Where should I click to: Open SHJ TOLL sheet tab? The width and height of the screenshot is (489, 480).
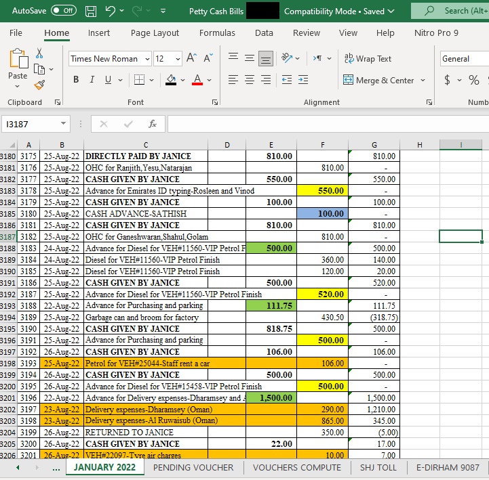[x=378, y=468]
